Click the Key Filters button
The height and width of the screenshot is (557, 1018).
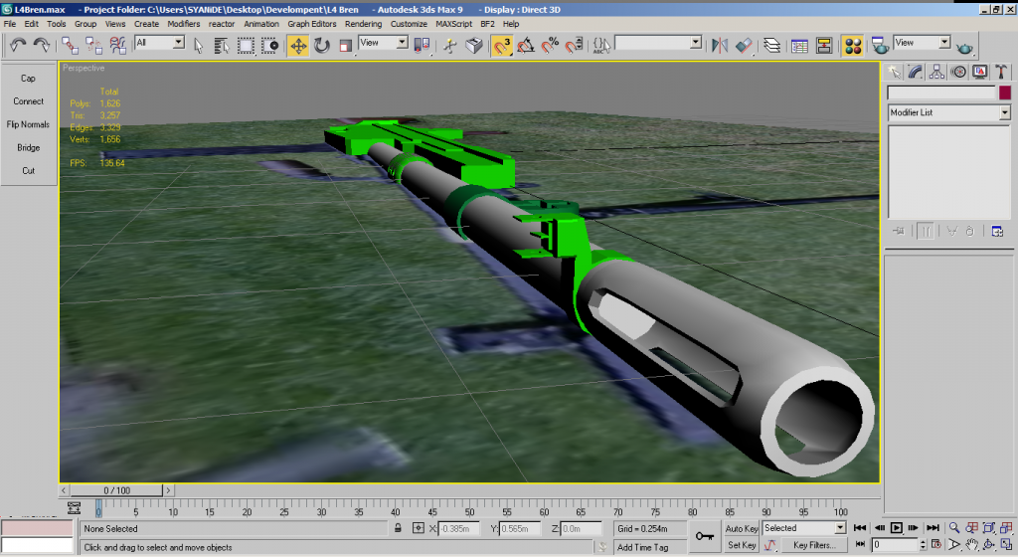point(814,545)
